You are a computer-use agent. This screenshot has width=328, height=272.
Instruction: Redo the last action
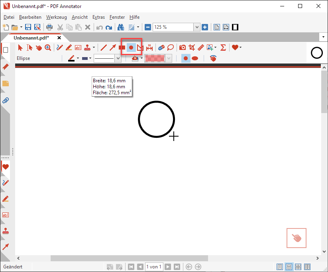[x=109, y=27]
